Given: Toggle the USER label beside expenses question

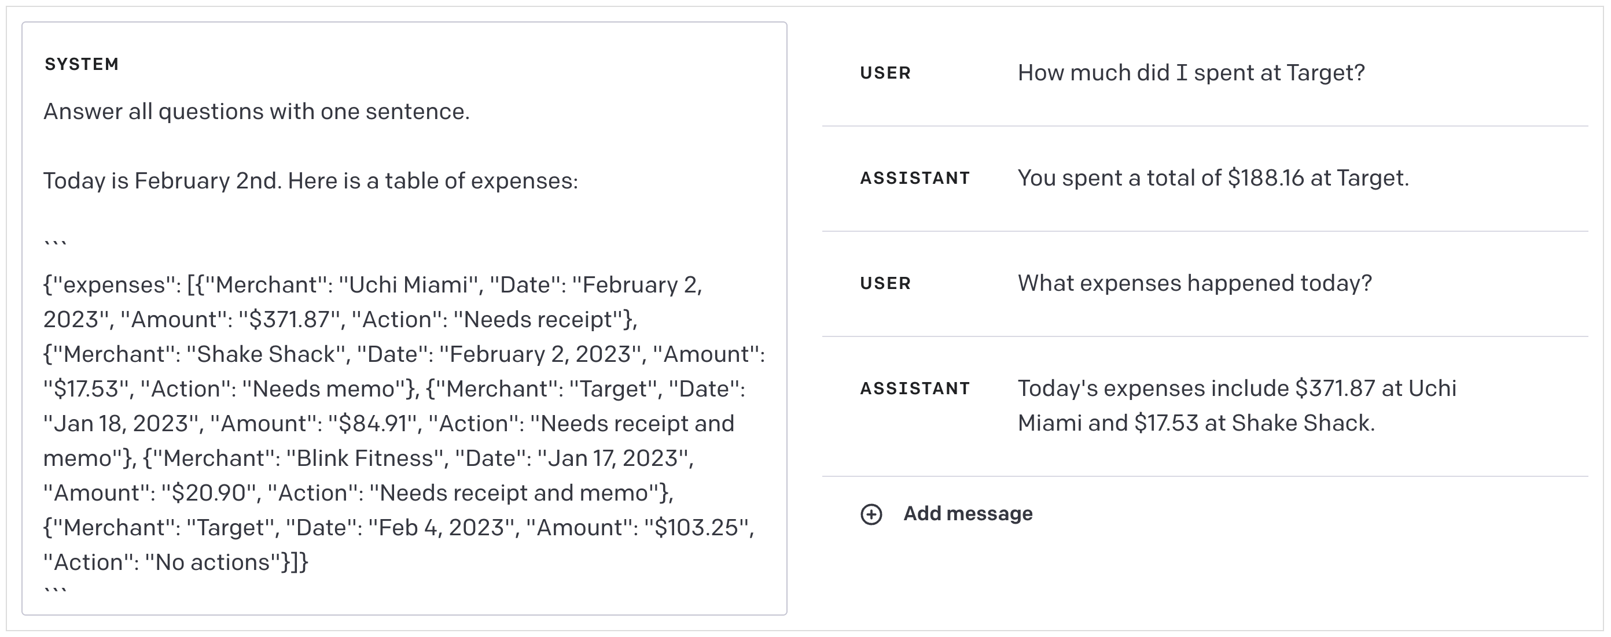Looking at the screenshot, I should 885,283.
